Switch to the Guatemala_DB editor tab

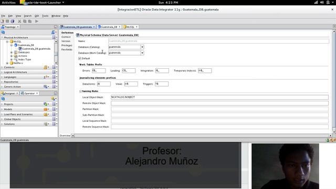[109, 27]
